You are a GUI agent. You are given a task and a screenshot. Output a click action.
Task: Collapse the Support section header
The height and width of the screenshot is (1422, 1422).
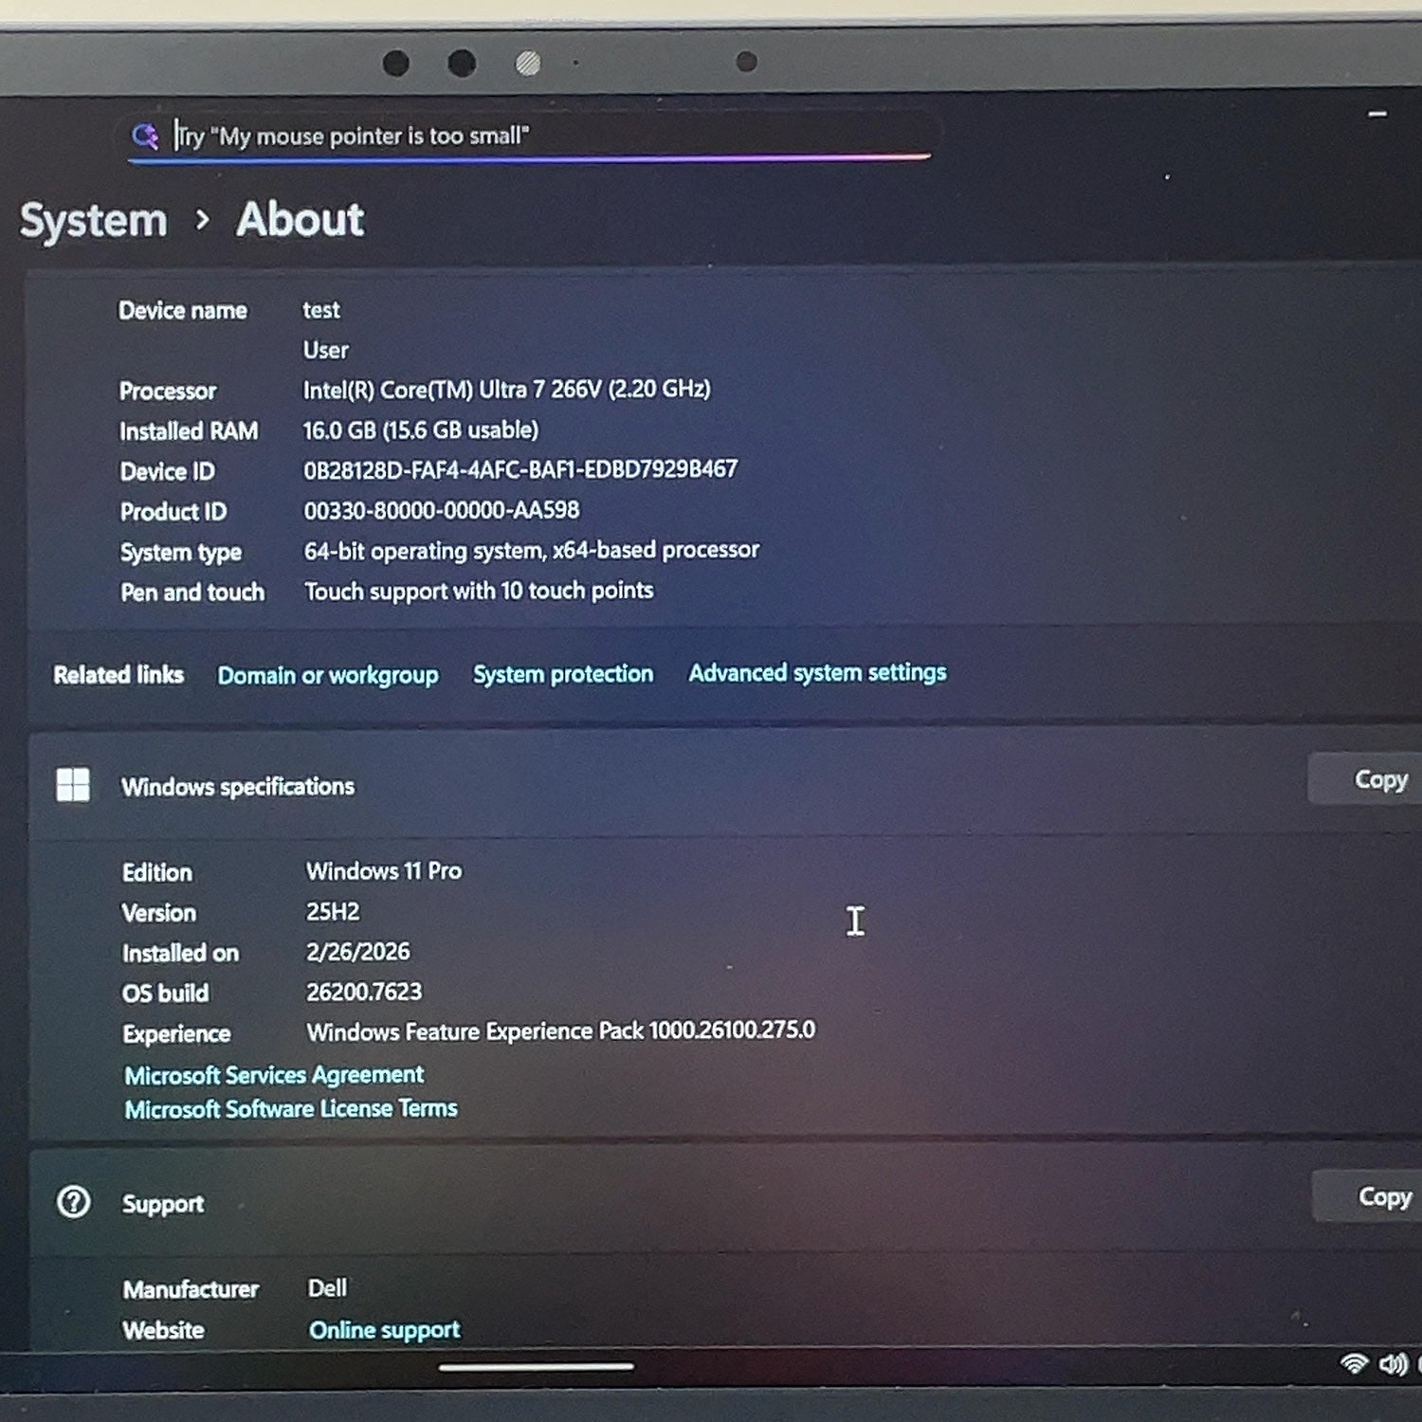725,1201
